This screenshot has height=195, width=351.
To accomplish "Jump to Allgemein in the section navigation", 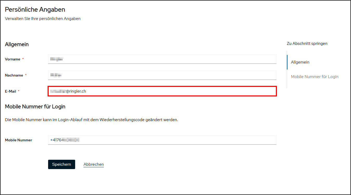I will pyautogui.click(x=300, y=62).
